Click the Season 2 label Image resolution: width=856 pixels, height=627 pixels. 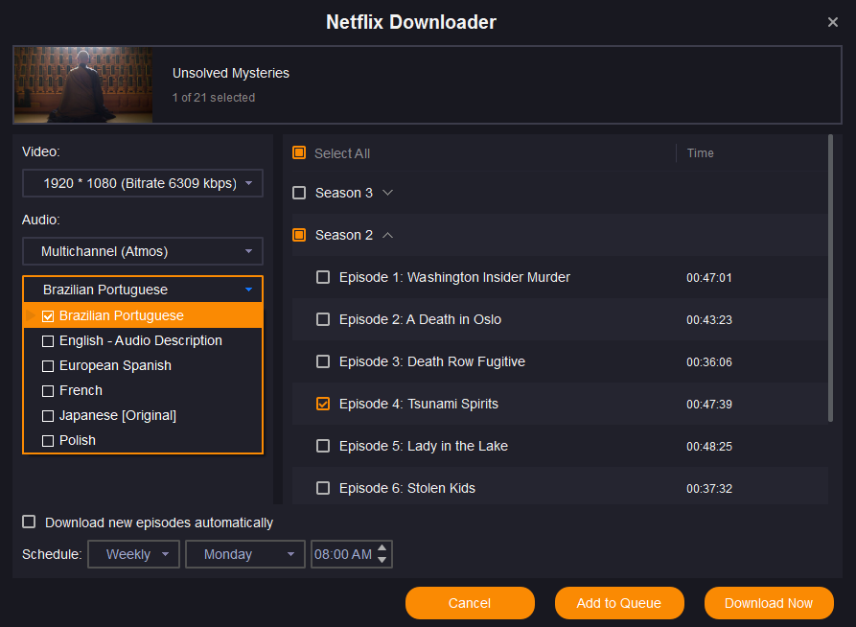[x=344, y=235]
